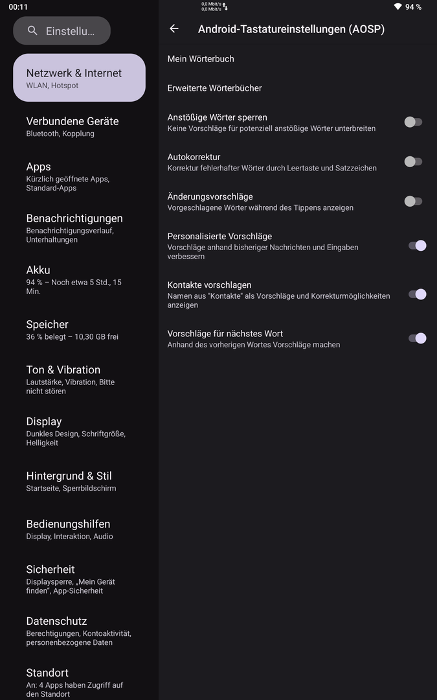Image resolution: width=437 pixels, height=700 pixels.
Task: Tap the back arrow icon
Action: coord(174,29)
